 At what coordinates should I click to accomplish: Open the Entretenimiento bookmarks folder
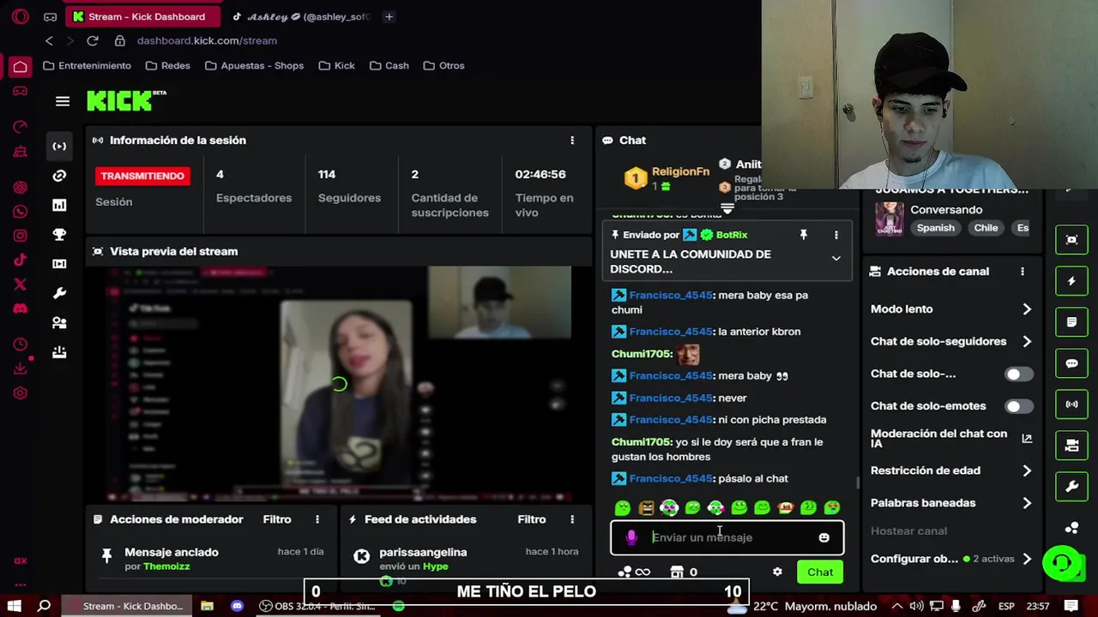coord(87,65)
